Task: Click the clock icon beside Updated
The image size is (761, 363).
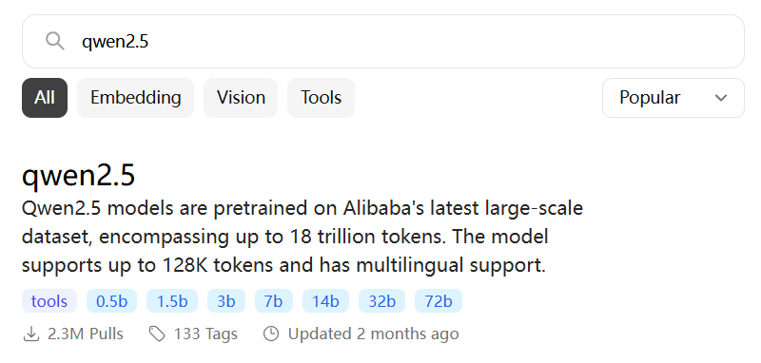Action: tap(271, 334)
